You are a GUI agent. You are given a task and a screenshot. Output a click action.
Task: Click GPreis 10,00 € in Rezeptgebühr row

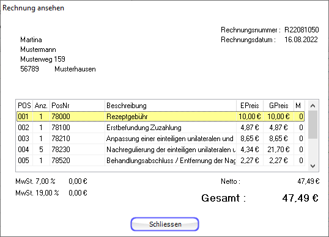pos(278,117)
